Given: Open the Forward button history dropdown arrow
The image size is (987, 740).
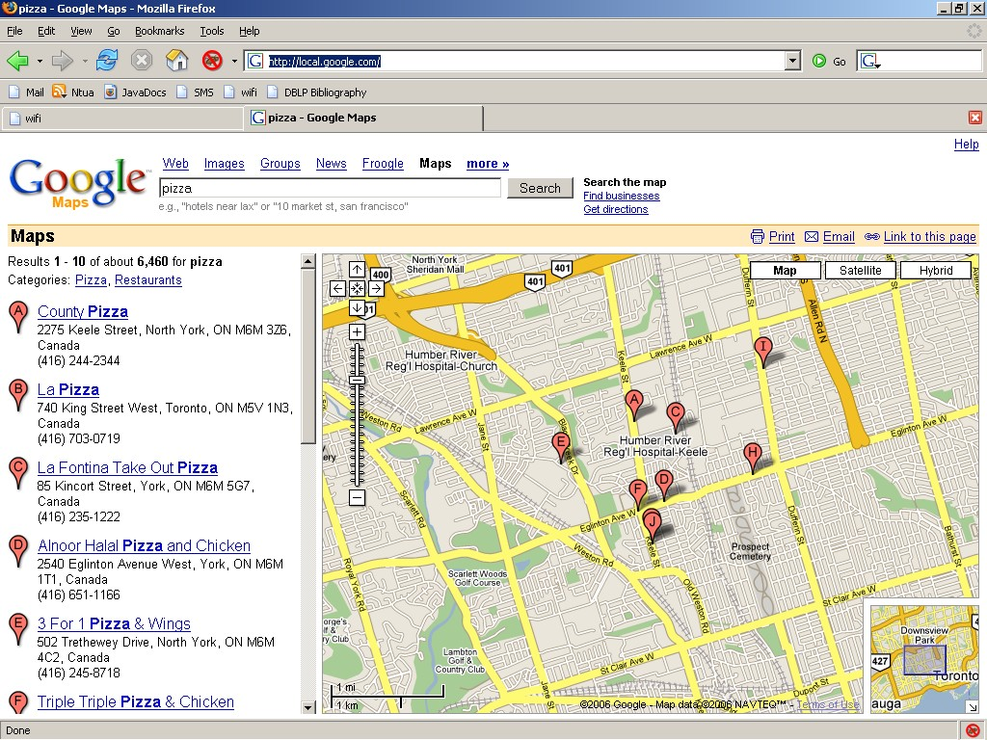Looking at the screenshot, I should pos(85,61).
